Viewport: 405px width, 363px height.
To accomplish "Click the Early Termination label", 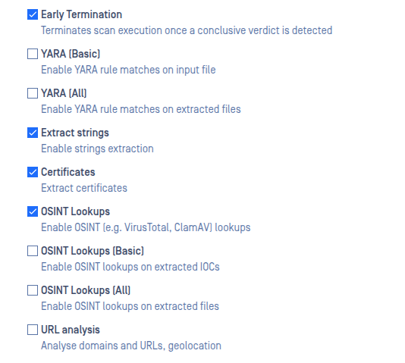I will [81, 14].
